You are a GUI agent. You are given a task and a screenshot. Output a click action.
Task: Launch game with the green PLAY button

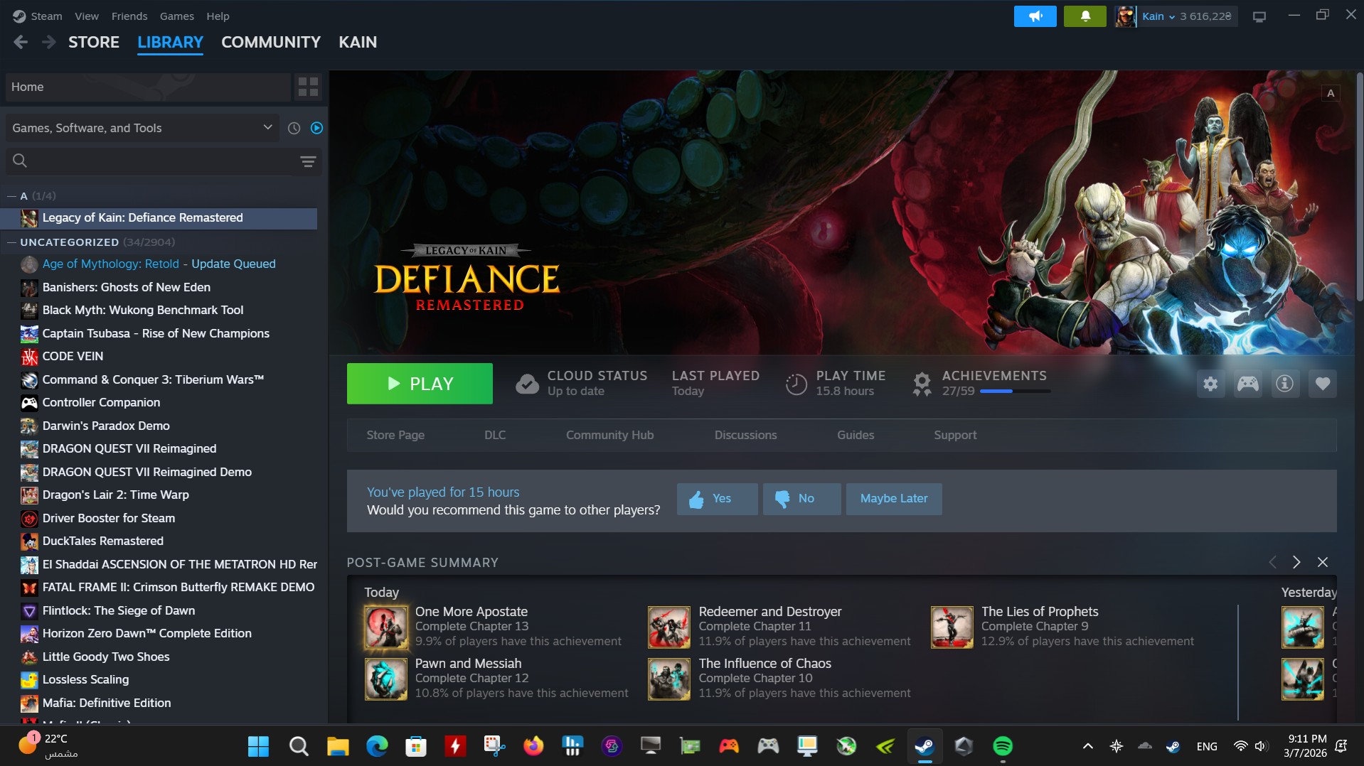coord(420,384)
